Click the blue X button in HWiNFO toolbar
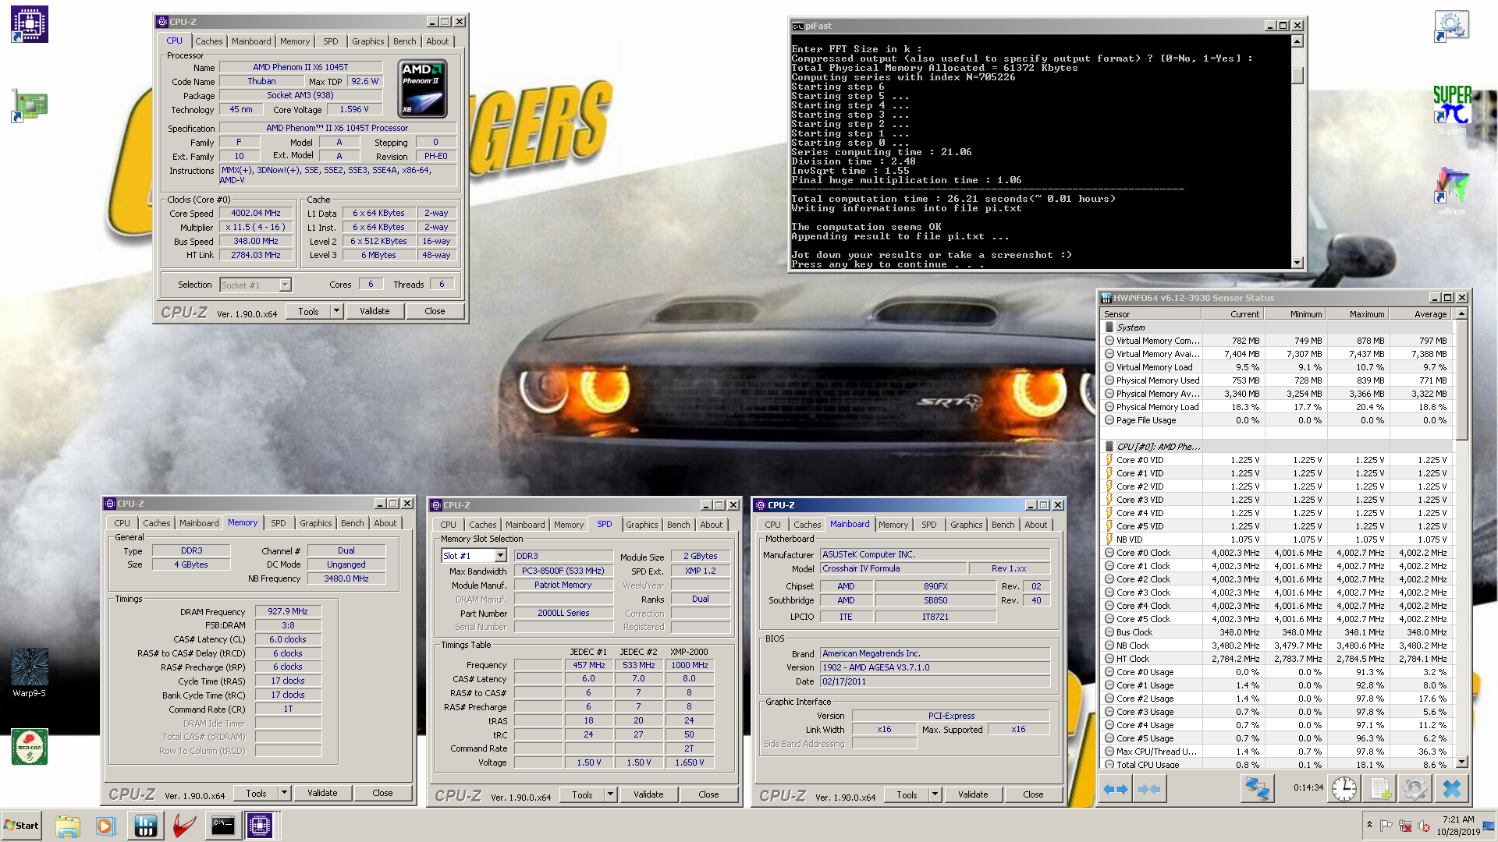1498x842 pixels. (1451, 789)
